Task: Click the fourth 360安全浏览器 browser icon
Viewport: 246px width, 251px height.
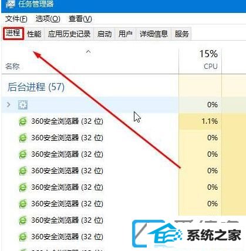Action: (23, 171)
